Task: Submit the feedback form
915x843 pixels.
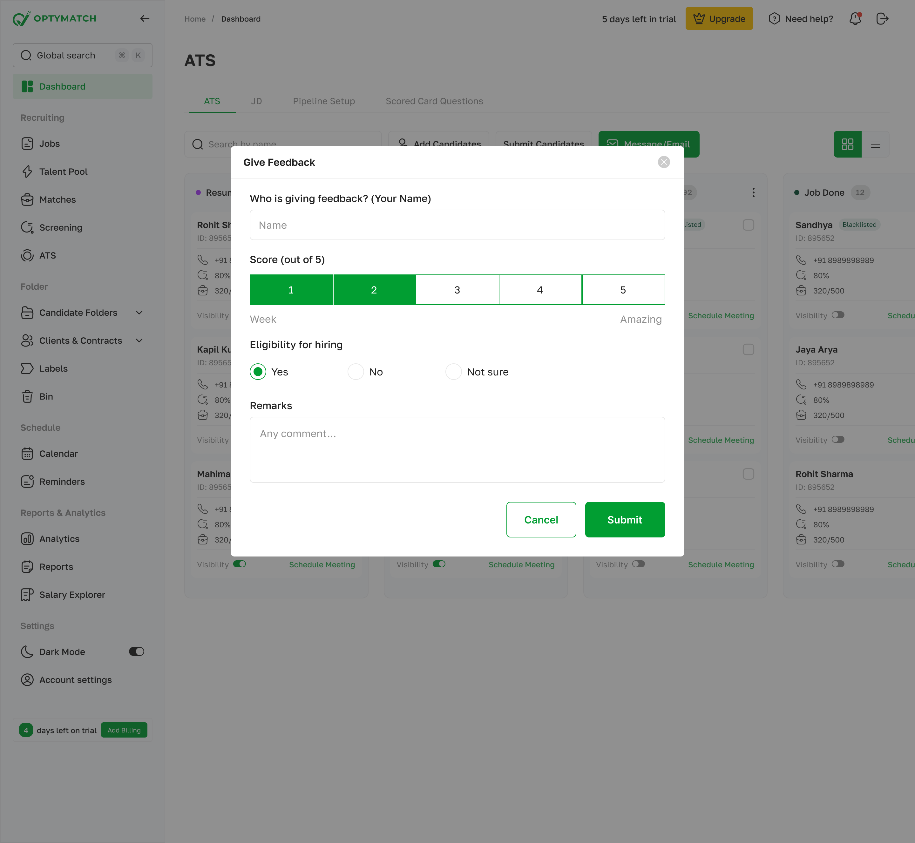Action: [x=624, y=520]
